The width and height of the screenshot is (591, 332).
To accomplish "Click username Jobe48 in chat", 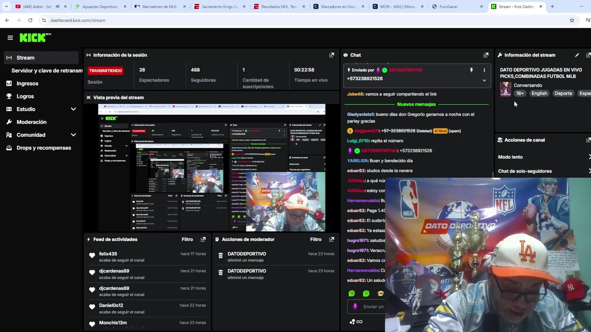I will [355, 94].
